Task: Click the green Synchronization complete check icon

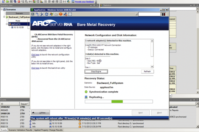Action: 86,92
